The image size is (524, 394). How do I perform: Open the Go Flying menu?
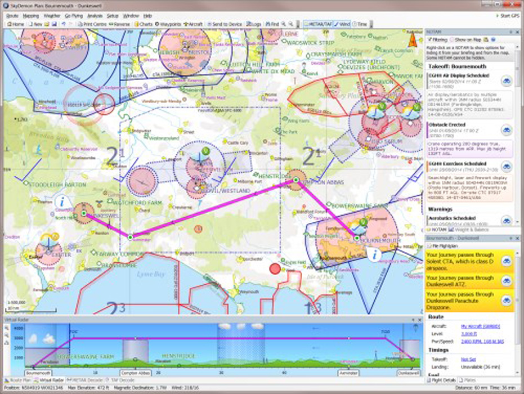pos(74,16)
